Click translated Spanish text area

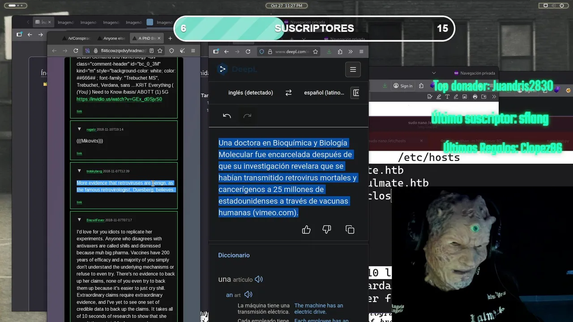288,178
